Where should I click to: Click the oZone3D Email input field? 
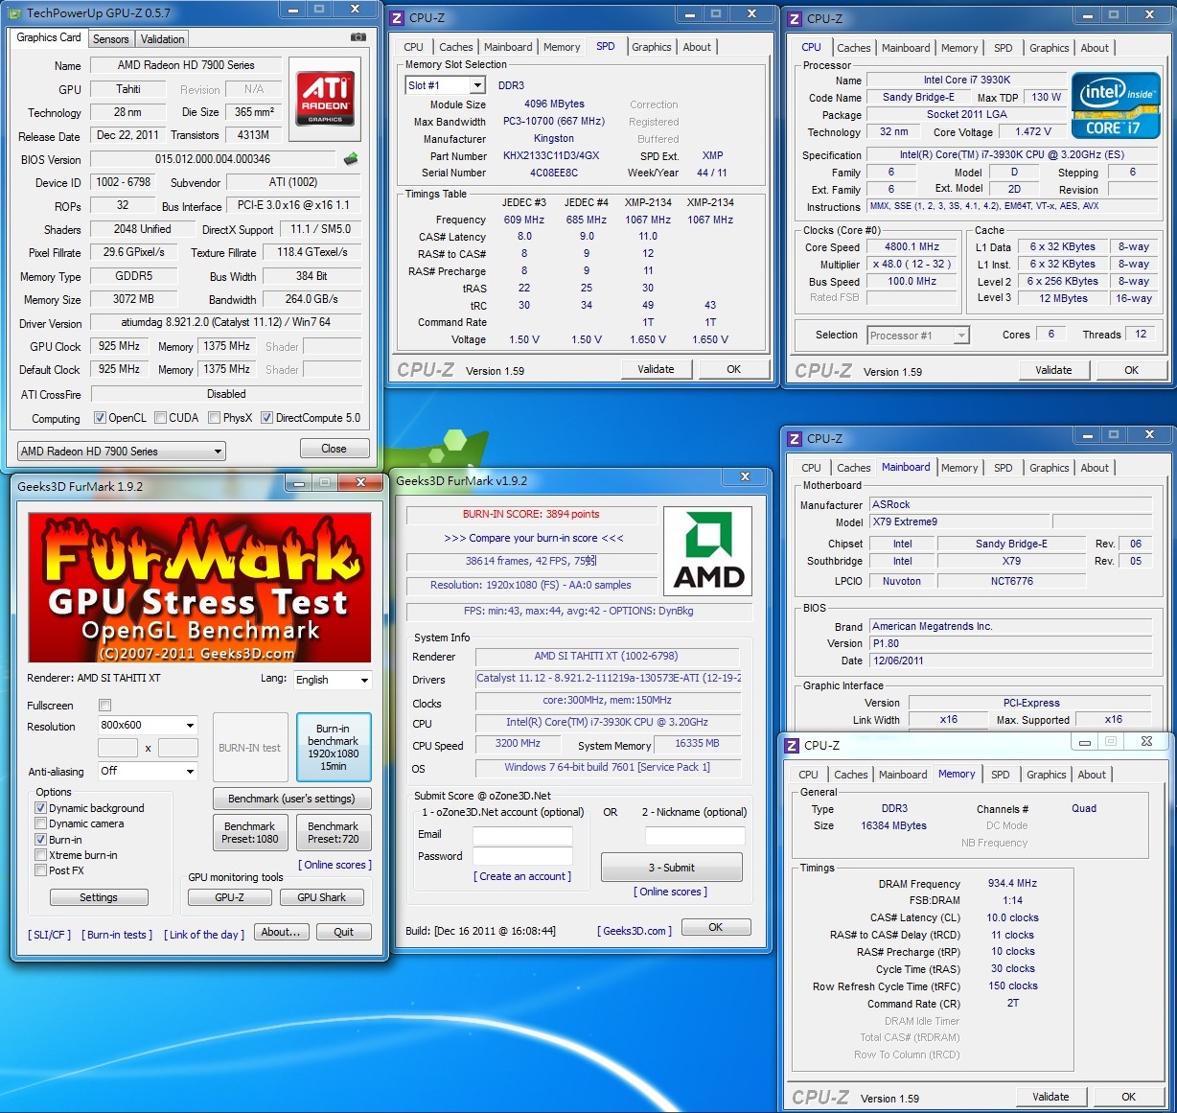coord(522,835)
